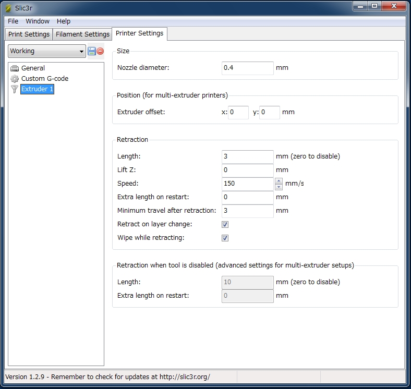Click the Nozzle diameter field
The width and height of the screenshot is (411, 389).
point(247,68)
